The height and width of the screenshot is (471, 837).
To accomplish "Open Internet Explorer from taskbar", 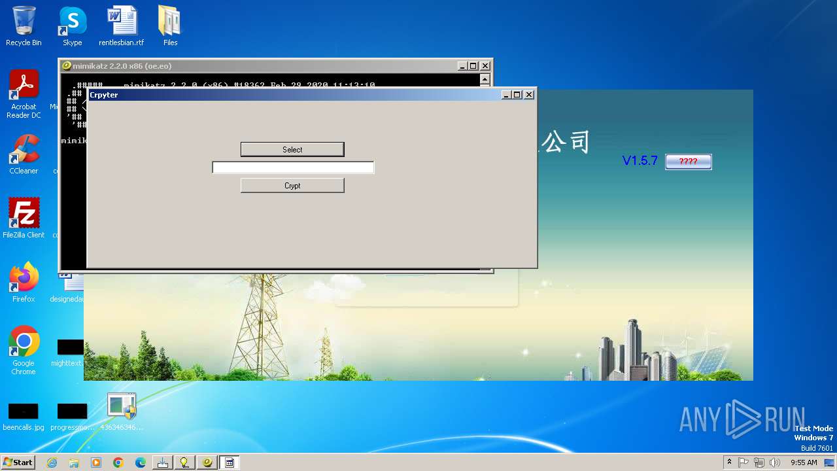I will point(52,462).
